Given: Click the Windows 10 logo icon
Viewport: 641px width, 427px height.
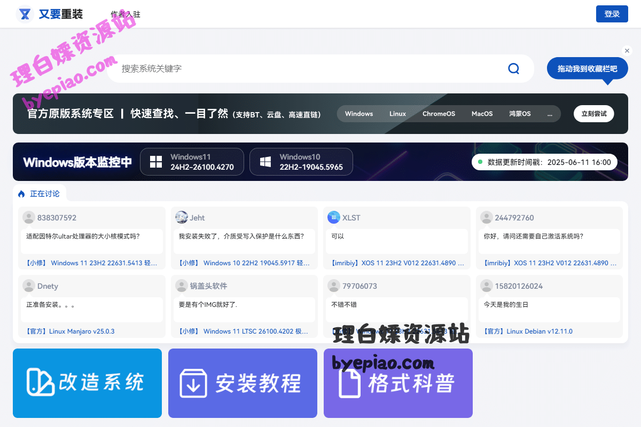Looking at the screenshot, I should pos(265,162).
